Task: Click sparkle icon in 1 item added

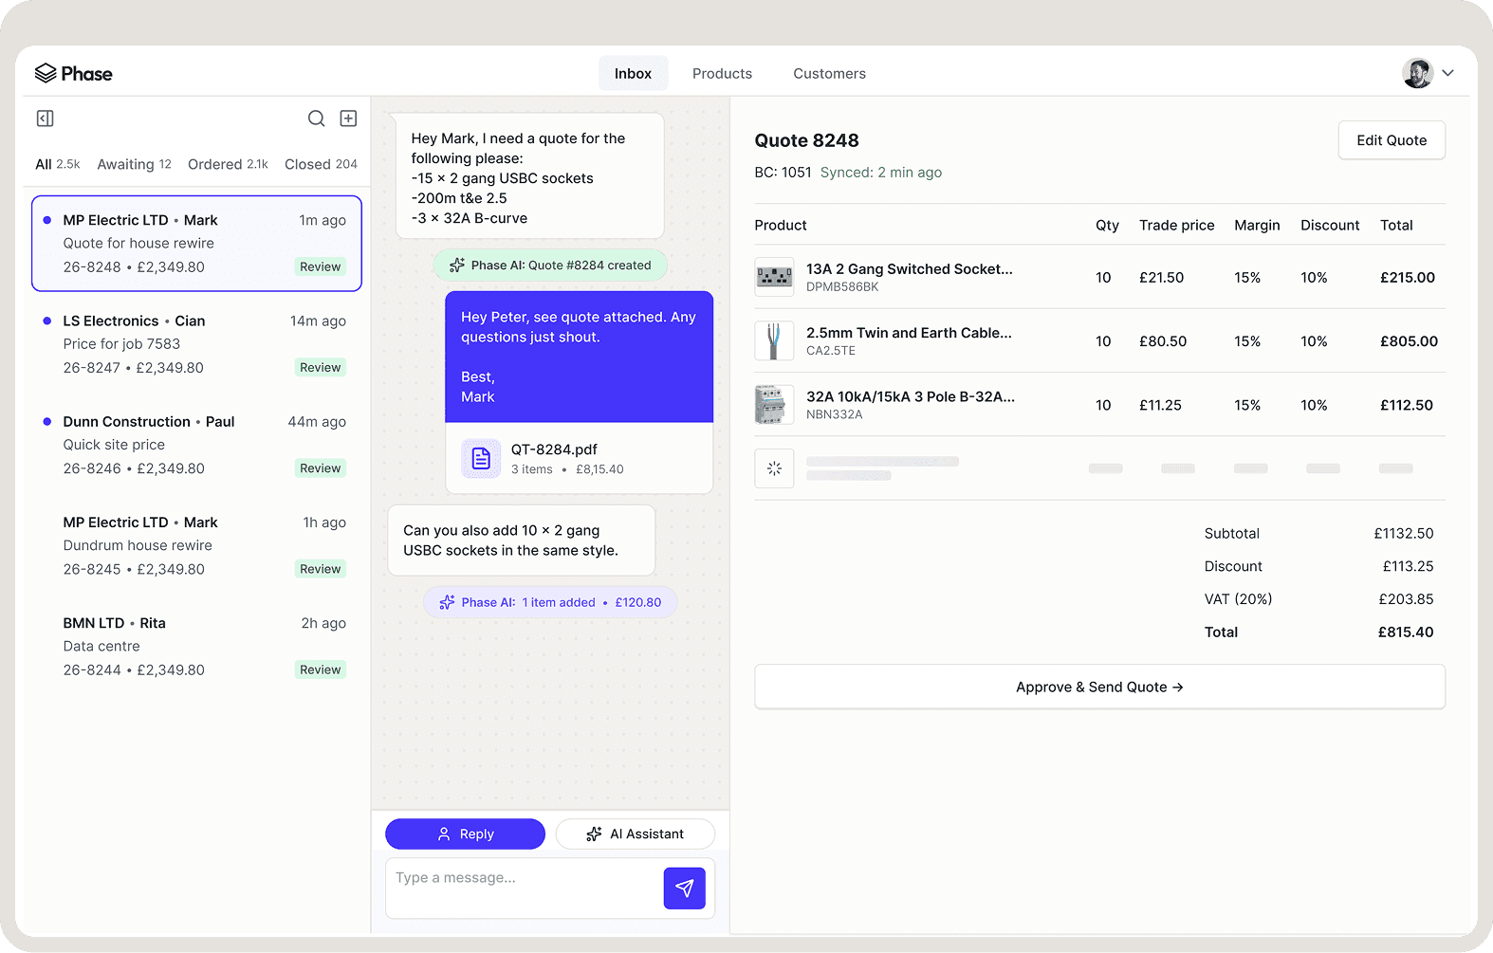Action: point(447,602)
